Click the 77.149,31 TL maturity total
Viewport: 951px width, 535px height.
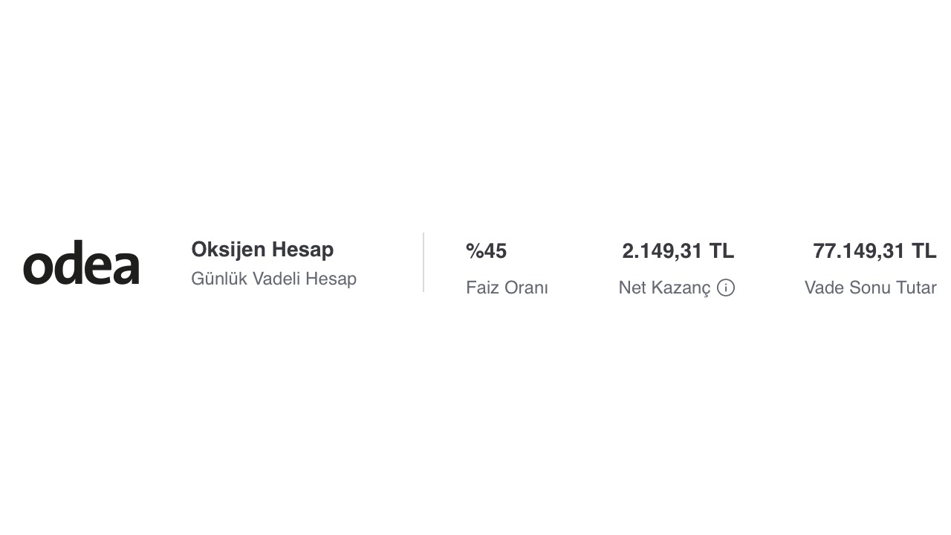[x=874, y=251]
